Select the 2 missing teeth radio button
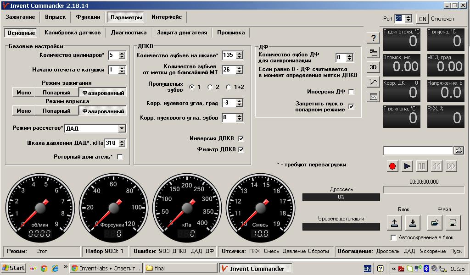470x275 pixels. coord(210,87)
